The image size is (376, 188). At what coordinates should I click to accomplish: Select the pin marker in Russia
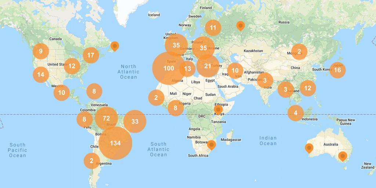(240, 26)
